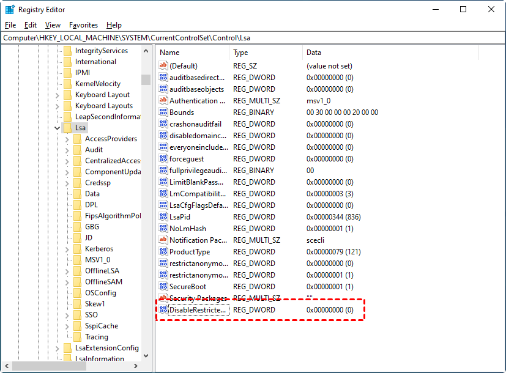The width and height of the screenshot is (506, 373).
Task: Expand the AccessProviders subkey
Action: click(67, 139)
